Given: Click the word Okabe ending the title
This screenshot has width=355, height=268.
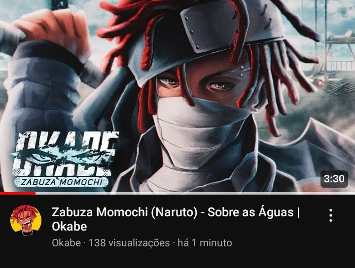Looking at the screenshot, I should [x=70, y=227].
